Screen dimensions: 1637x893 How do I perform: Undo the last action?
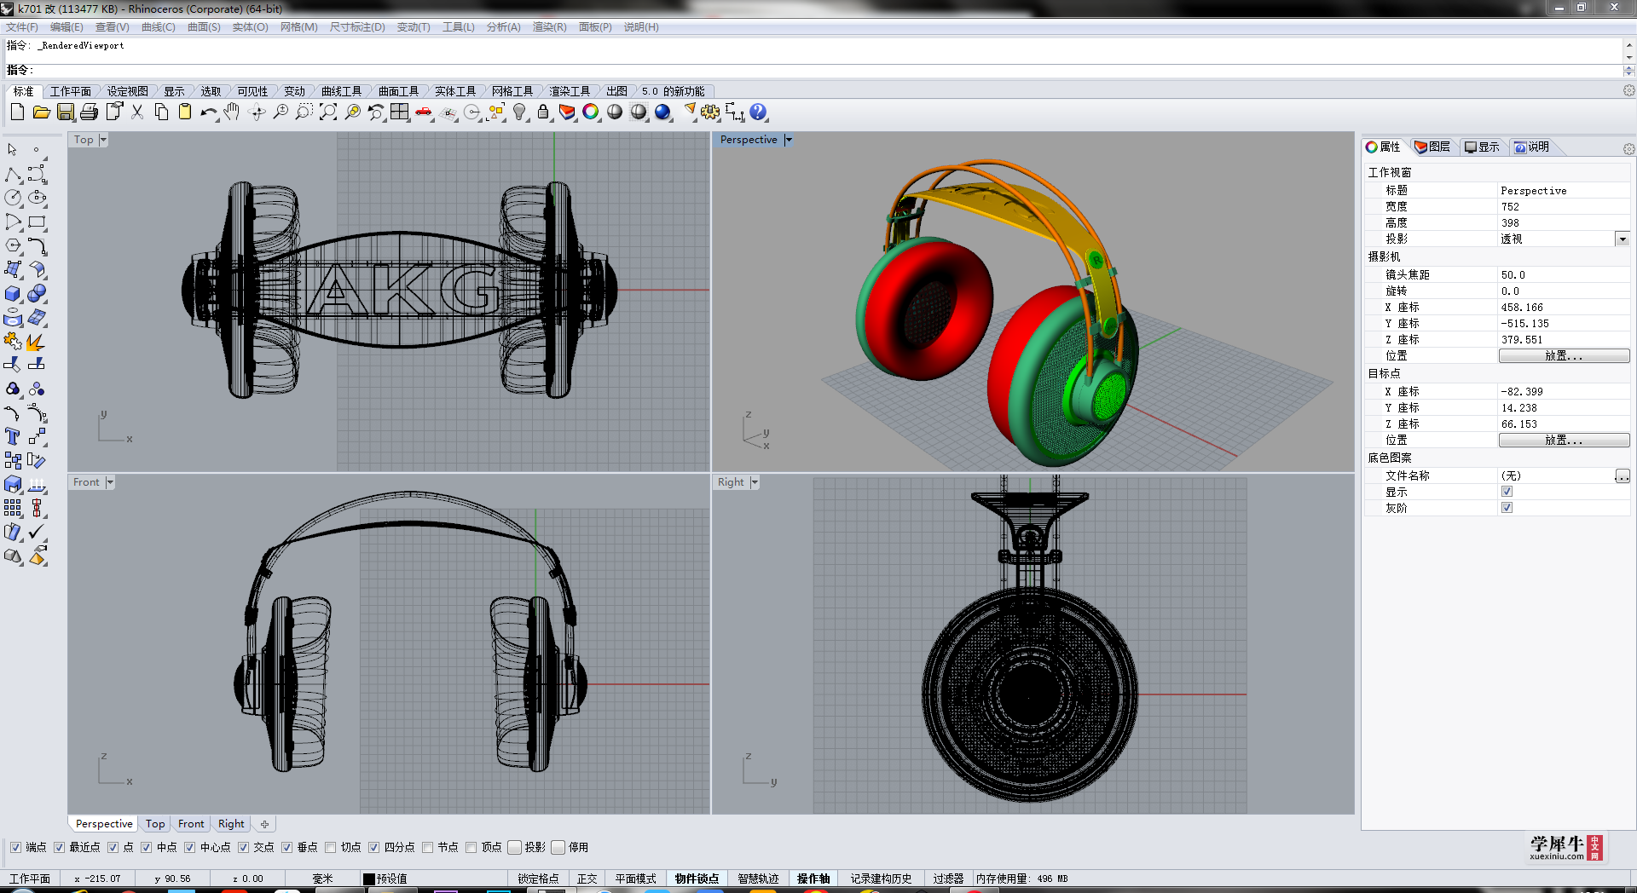click(209, 112)
